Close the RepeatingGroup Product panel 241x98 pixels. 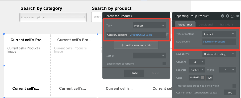(x=238, y=16)
